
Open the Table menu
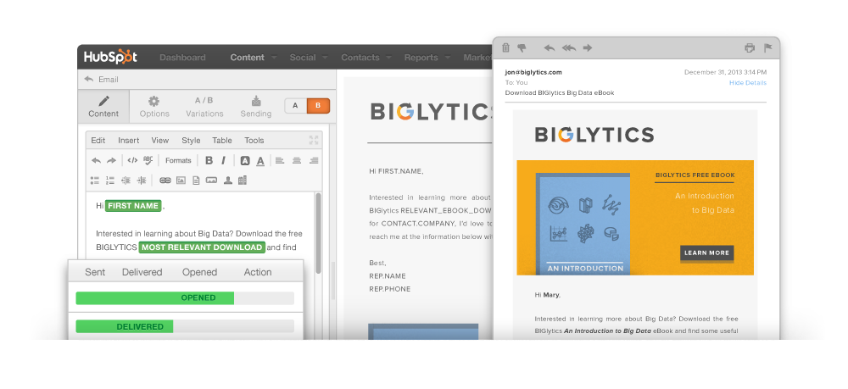221,141
